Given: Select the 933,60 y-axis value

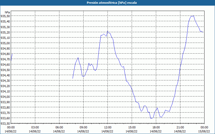Looking at the screenshot, I should (x=5, y=118).
